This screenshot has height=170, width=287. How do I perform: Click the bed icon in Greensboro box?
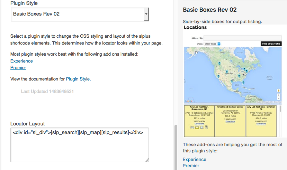click(192, 127)
